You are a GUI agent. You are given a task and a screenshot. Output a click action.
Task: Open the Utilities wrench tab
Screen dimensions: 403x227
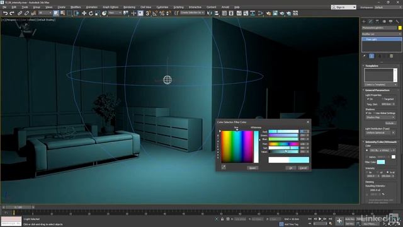(x=397, y=21)
